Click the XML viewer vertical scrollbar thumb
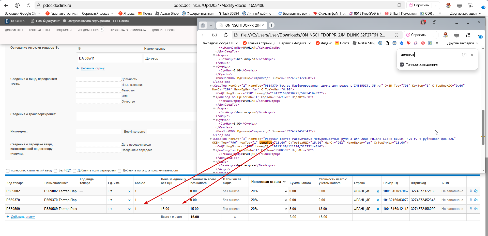Image resolution: width=488 pixels, height=236 pixels. 483,127
